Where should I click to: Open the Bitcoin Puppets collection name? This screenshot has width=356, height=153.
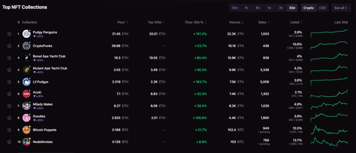pyautogui.click(x=45, y=130)
